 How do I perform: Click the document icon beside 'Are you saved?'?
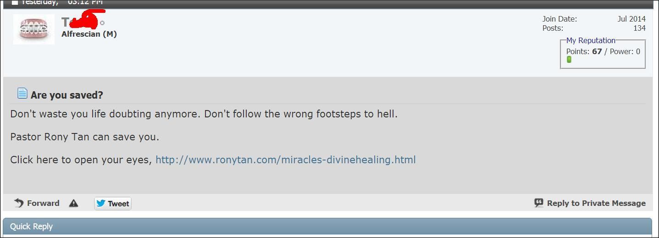pos(22,93)
